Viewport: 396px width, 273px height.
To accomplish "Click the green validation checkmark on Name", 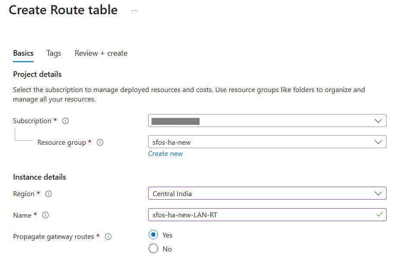I will (x=379, y=214).
